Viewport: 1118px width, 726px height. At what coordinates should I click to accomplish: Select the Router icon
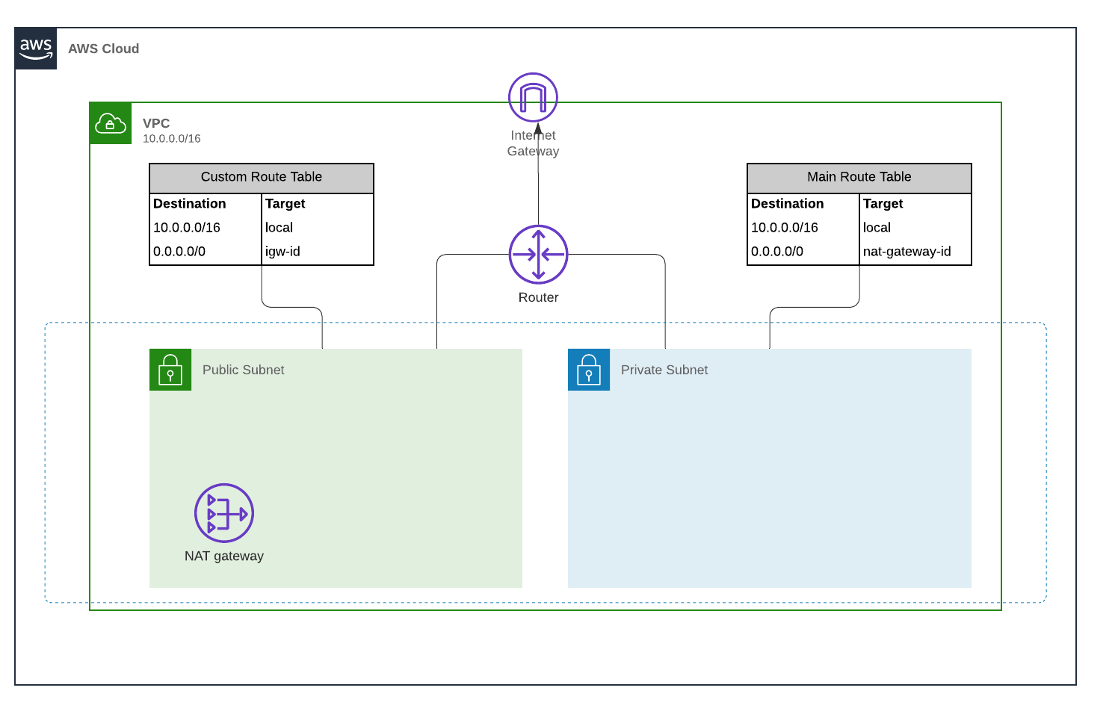point(538,254)
